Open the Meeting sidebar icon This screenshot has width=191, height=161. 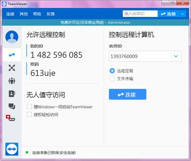(12, 80)
